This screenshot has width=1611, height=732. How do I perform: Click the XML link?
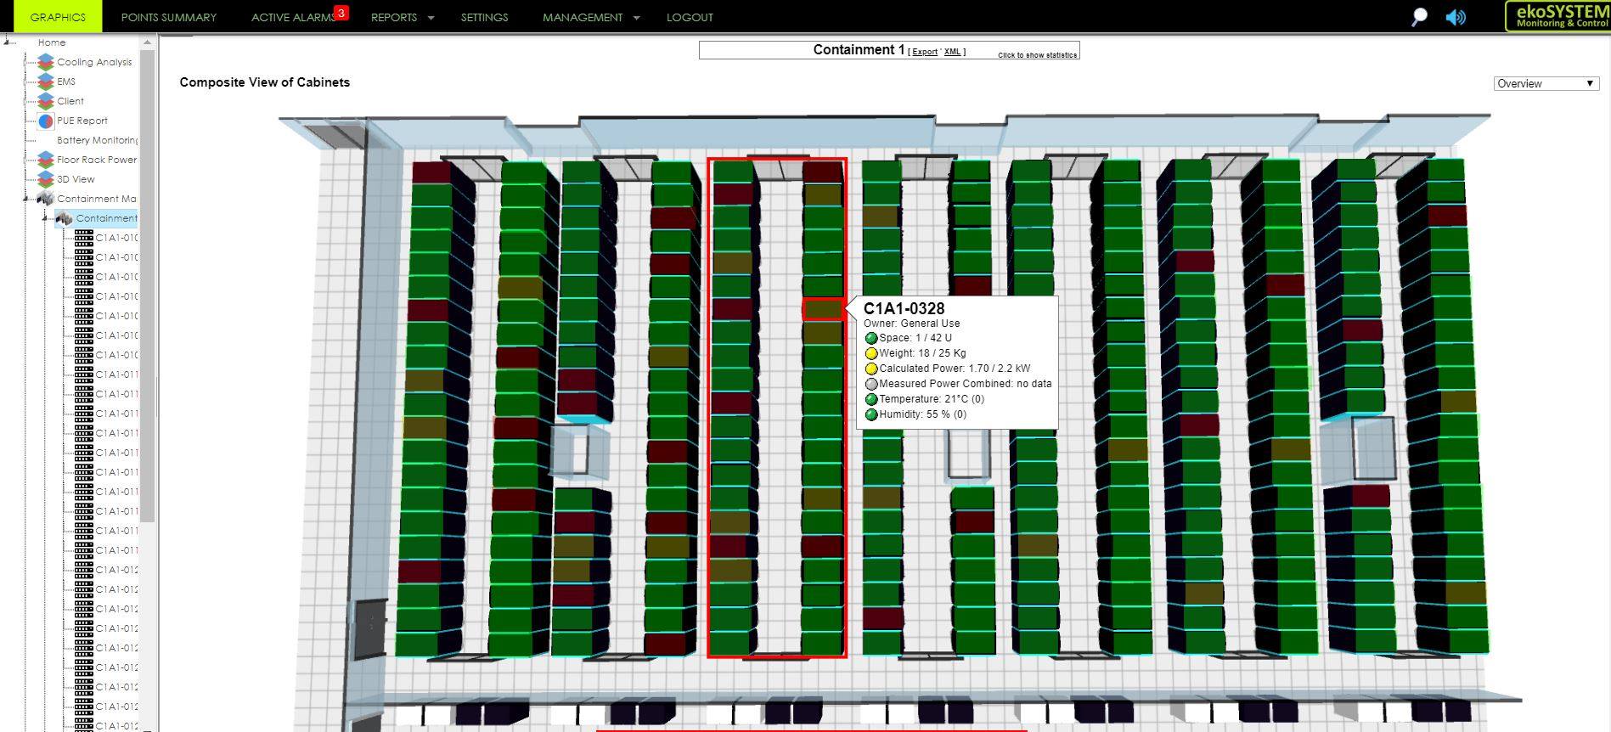[x=952, y=52]
